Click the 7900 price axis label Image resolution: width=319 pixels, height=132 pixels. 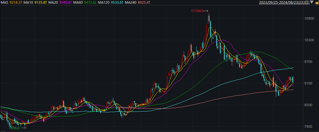[308, 127]
